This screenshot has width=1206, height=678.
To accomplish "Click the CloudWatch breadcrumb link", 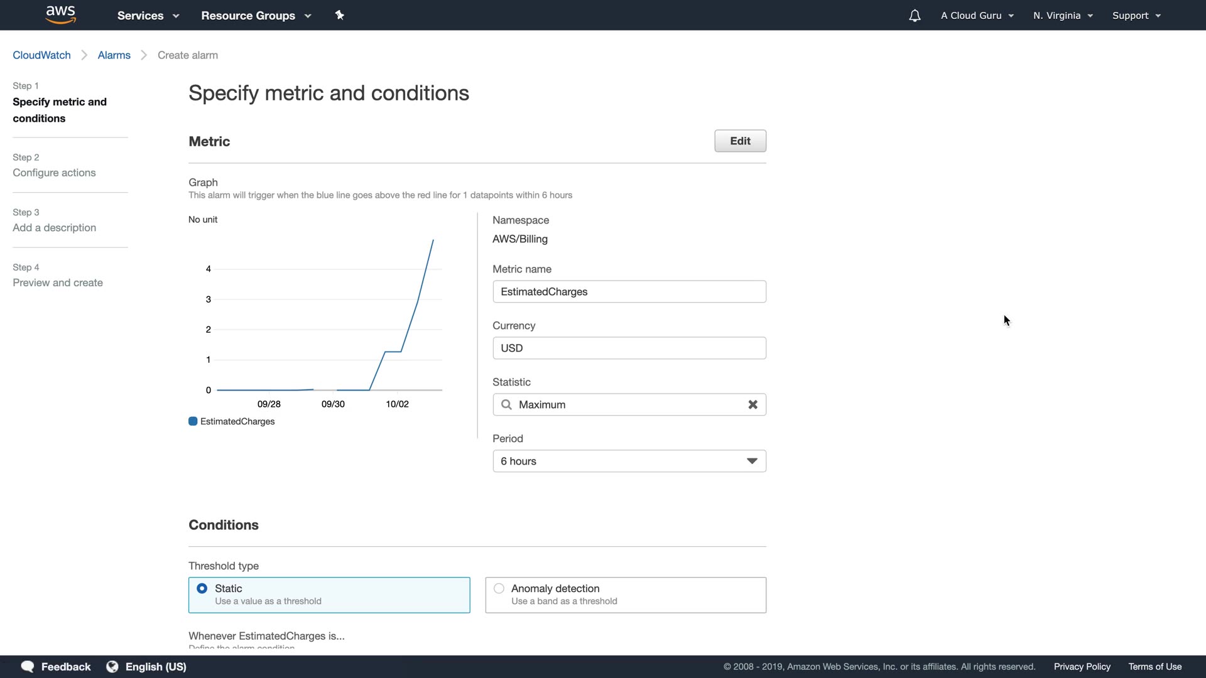I will tap(41, 55).
